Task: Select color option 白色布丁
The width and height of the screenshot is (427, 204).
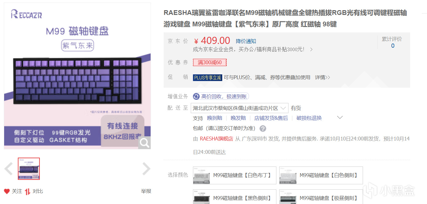Action: pyautogui.click(x=235, y=175)
